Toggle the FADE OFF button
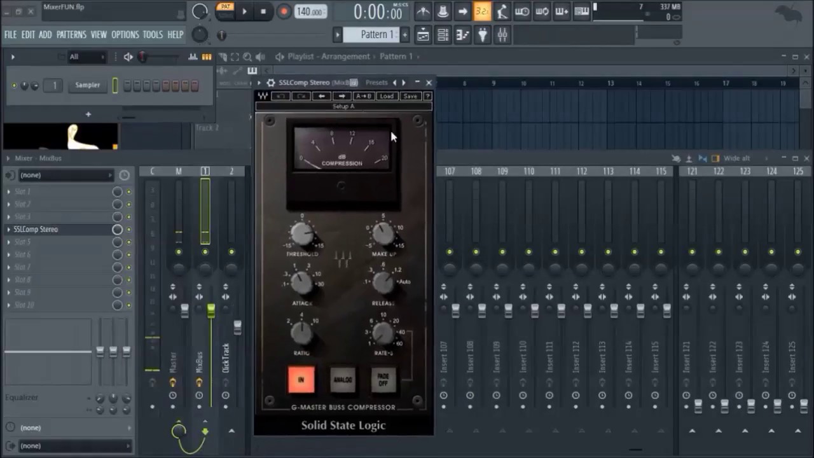This screenshot has height=458, width=814. [383, 380]
